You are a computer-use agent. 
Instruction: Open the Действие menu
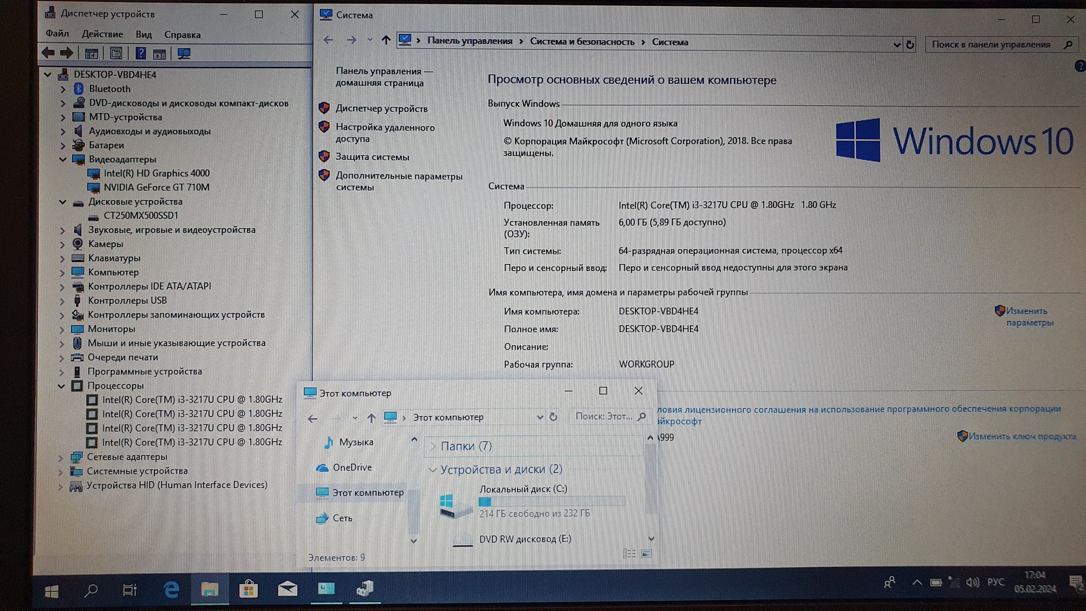pos(102,34)
